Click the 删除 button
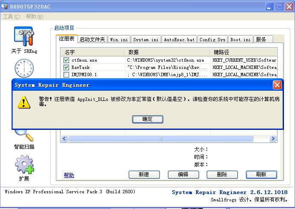The height and width of the screenshot is (209, 295). [x=222, y=175]
